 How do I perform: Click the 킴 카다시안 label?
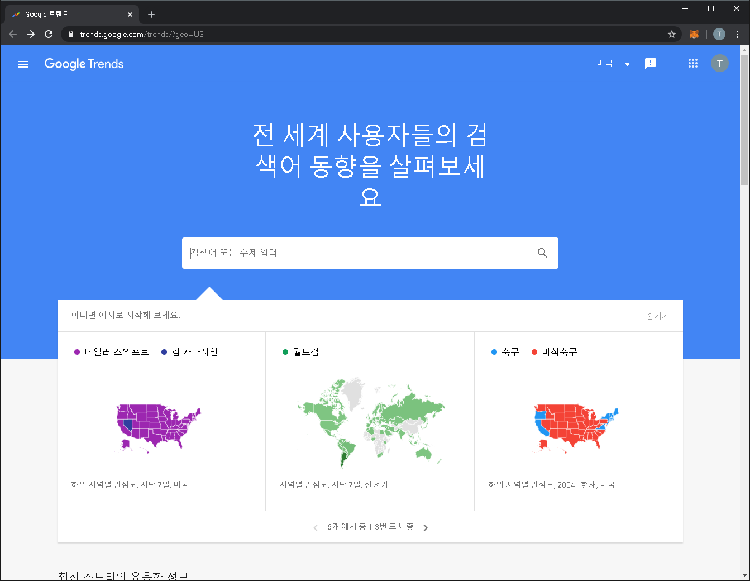195,352
